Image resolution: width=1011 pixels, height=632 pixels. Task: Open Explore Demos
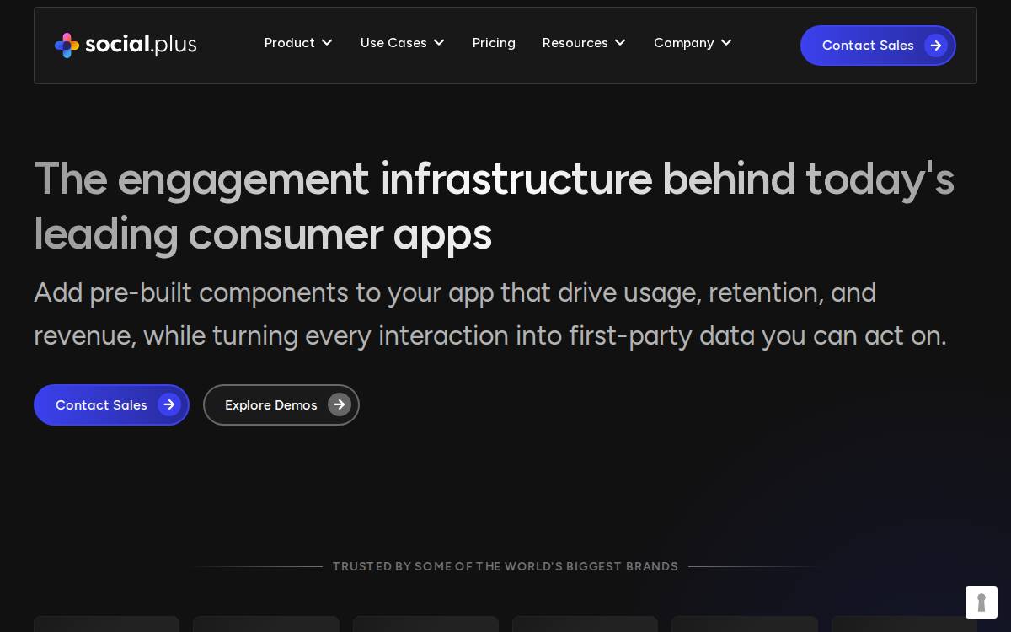coord(281,404)
